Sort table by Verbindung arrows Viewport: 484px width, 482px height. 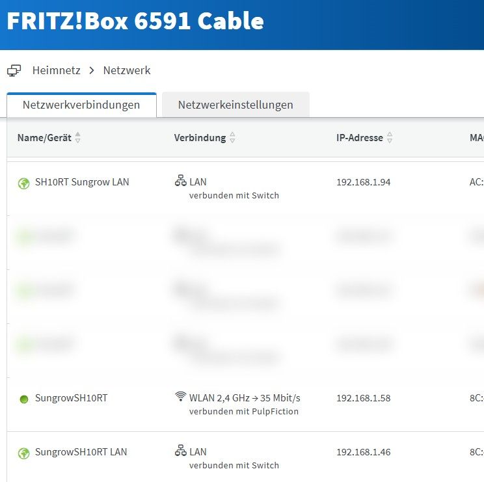point(232,138)
